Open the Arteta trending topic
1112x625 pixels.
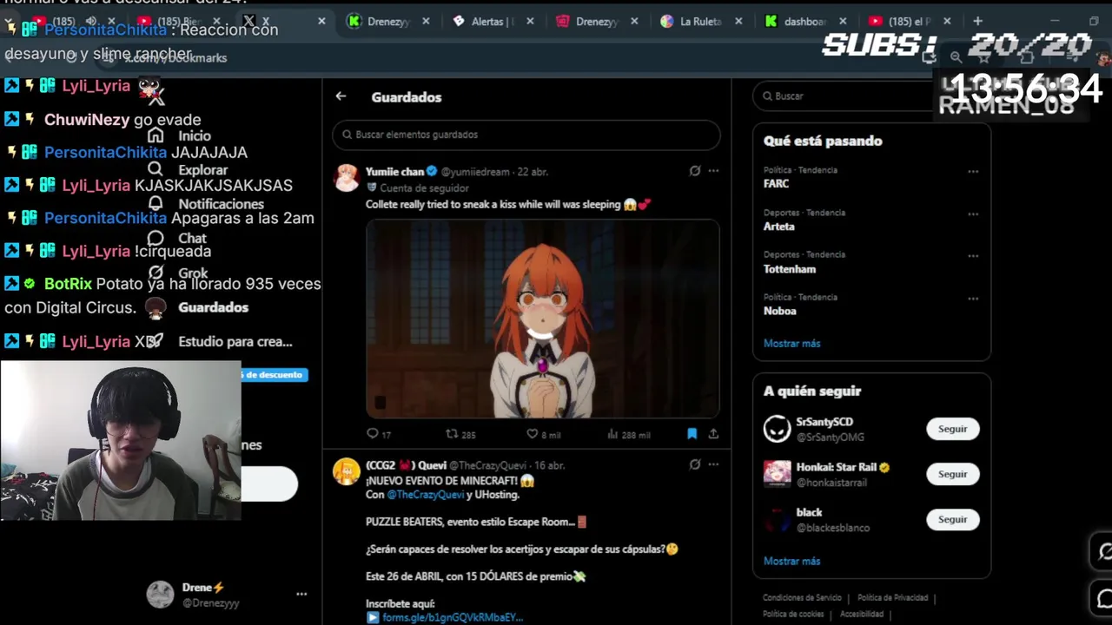(778, 227)
